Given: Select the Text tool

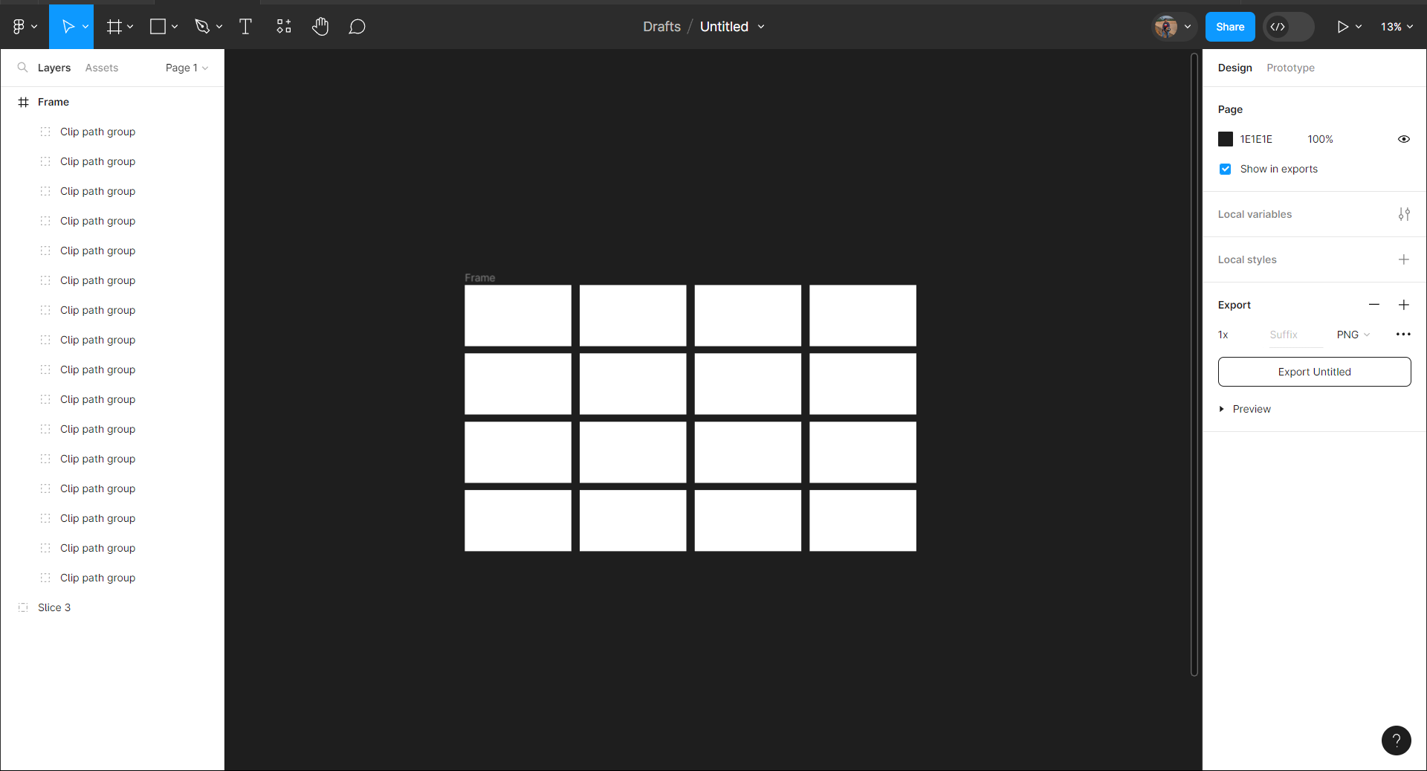Looking at the screenshot, I should tap(245, 27).
